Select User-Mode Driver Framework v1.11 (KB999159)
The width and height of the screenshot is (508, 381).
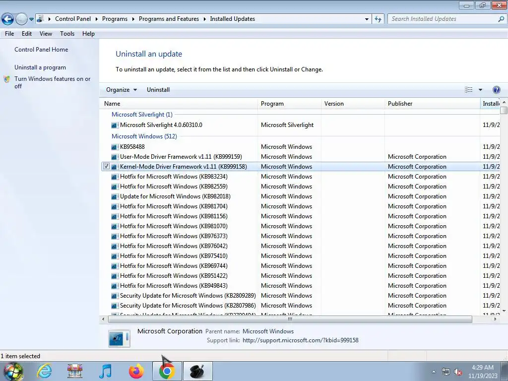(181, 157)
